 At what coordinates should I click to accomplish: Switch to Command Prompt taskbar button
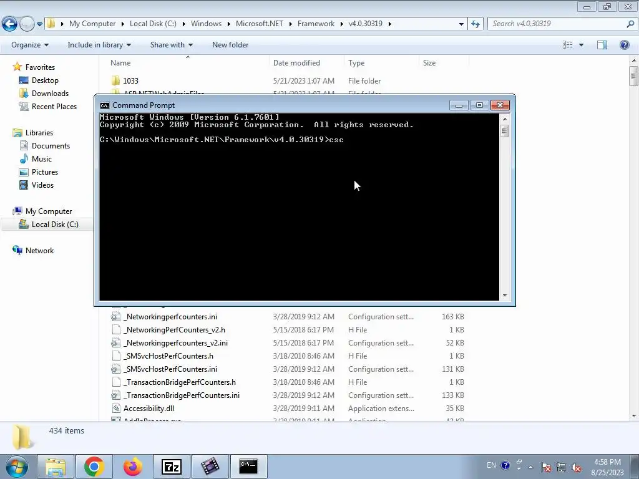(248, 467)
